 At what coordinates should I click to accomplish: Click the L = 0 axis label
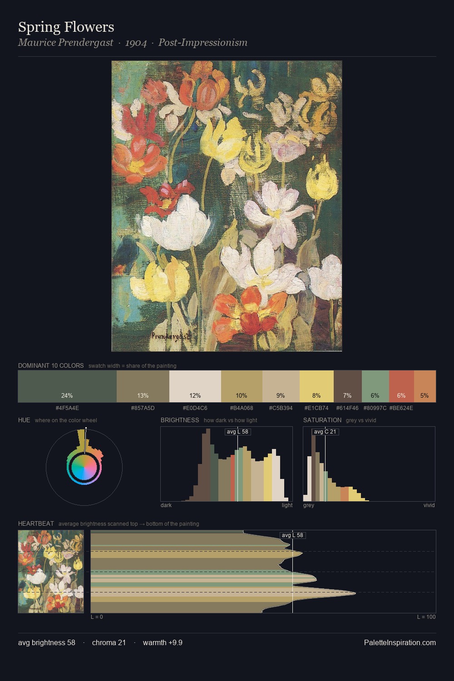[x=97, y=617]
